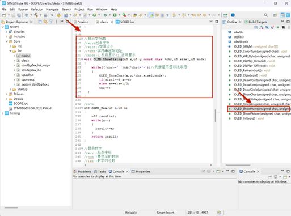Click the Outline Collapse All icon
Image resolution: width=291 pixels, height=216 pixels.
point(256,28)
